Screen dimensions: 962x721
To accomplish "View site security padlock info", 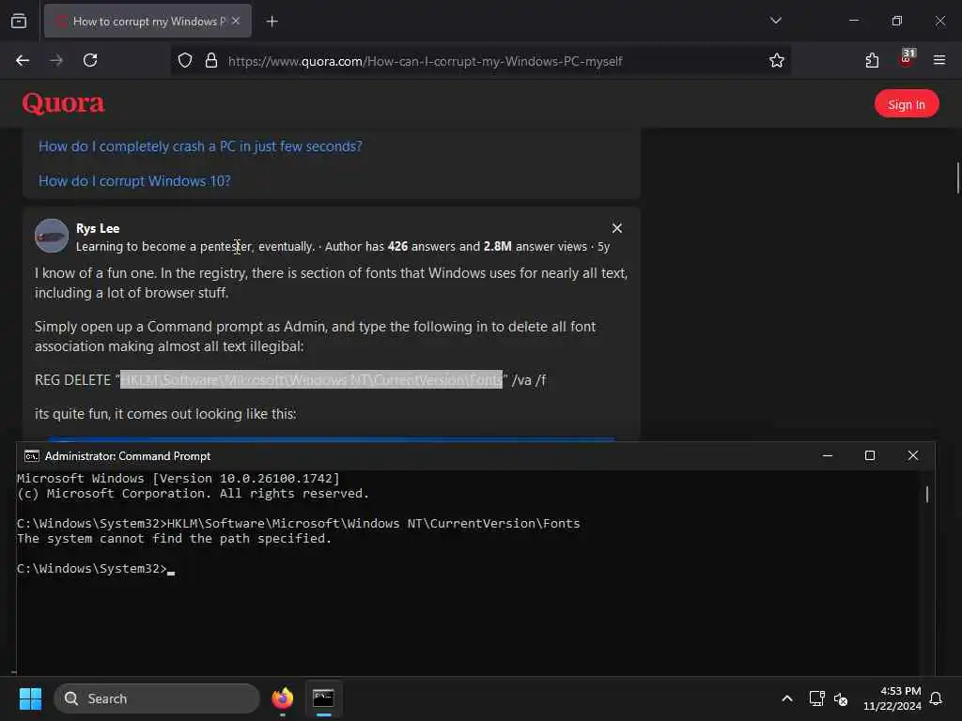I will pos(211,60).
